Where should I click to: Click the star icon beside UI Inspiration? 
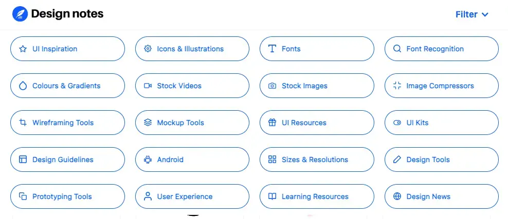click(23, 49)
